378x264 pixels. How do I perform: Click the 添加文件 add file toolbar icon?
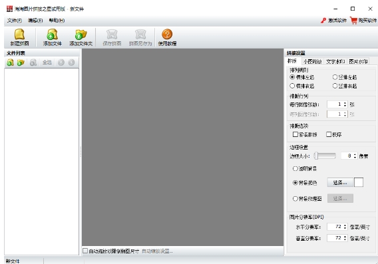coord(52,35)
